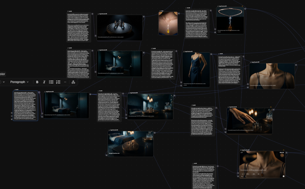Select the dark bedroom image beside selected text node
Screen dimensions: 305x189
(x=66, y=105)
